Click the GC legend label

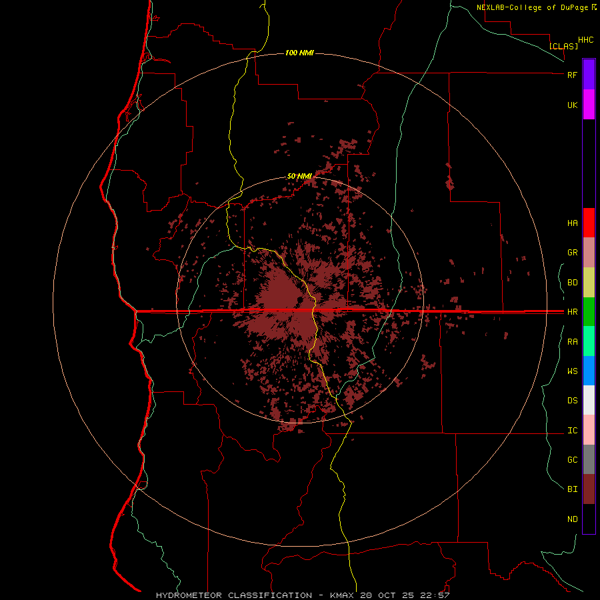[572, 459]
